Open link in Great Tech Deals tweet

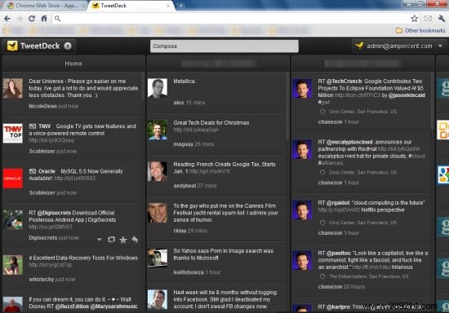click(196, 130)
